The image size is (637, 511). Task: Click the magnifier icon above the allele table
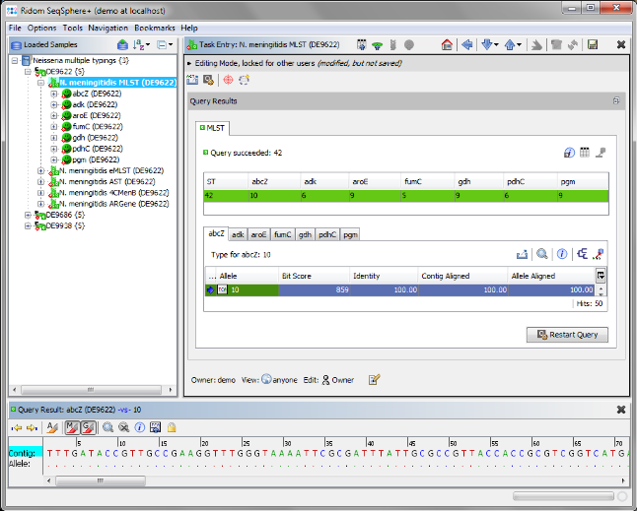coord(542,254)
